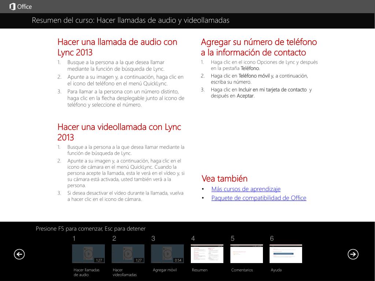Screen dimensions: 375x281
Task: Click the Vea también heading
Action: [x=224, y=179]
